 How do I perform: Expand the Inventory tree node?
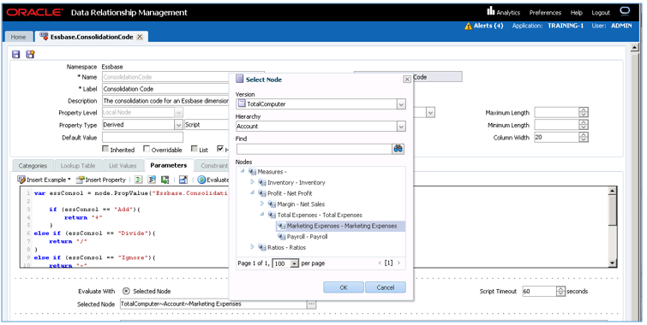252,182
